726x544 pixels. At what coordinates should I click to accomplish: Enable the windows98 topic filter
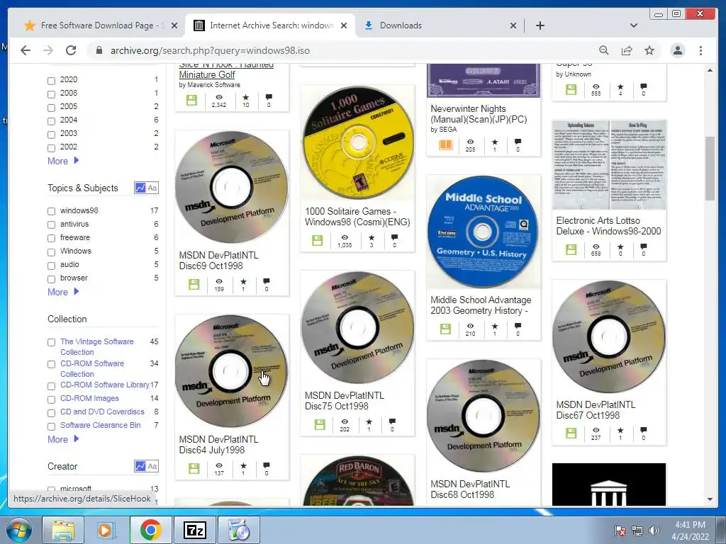(x=51, y=211)
